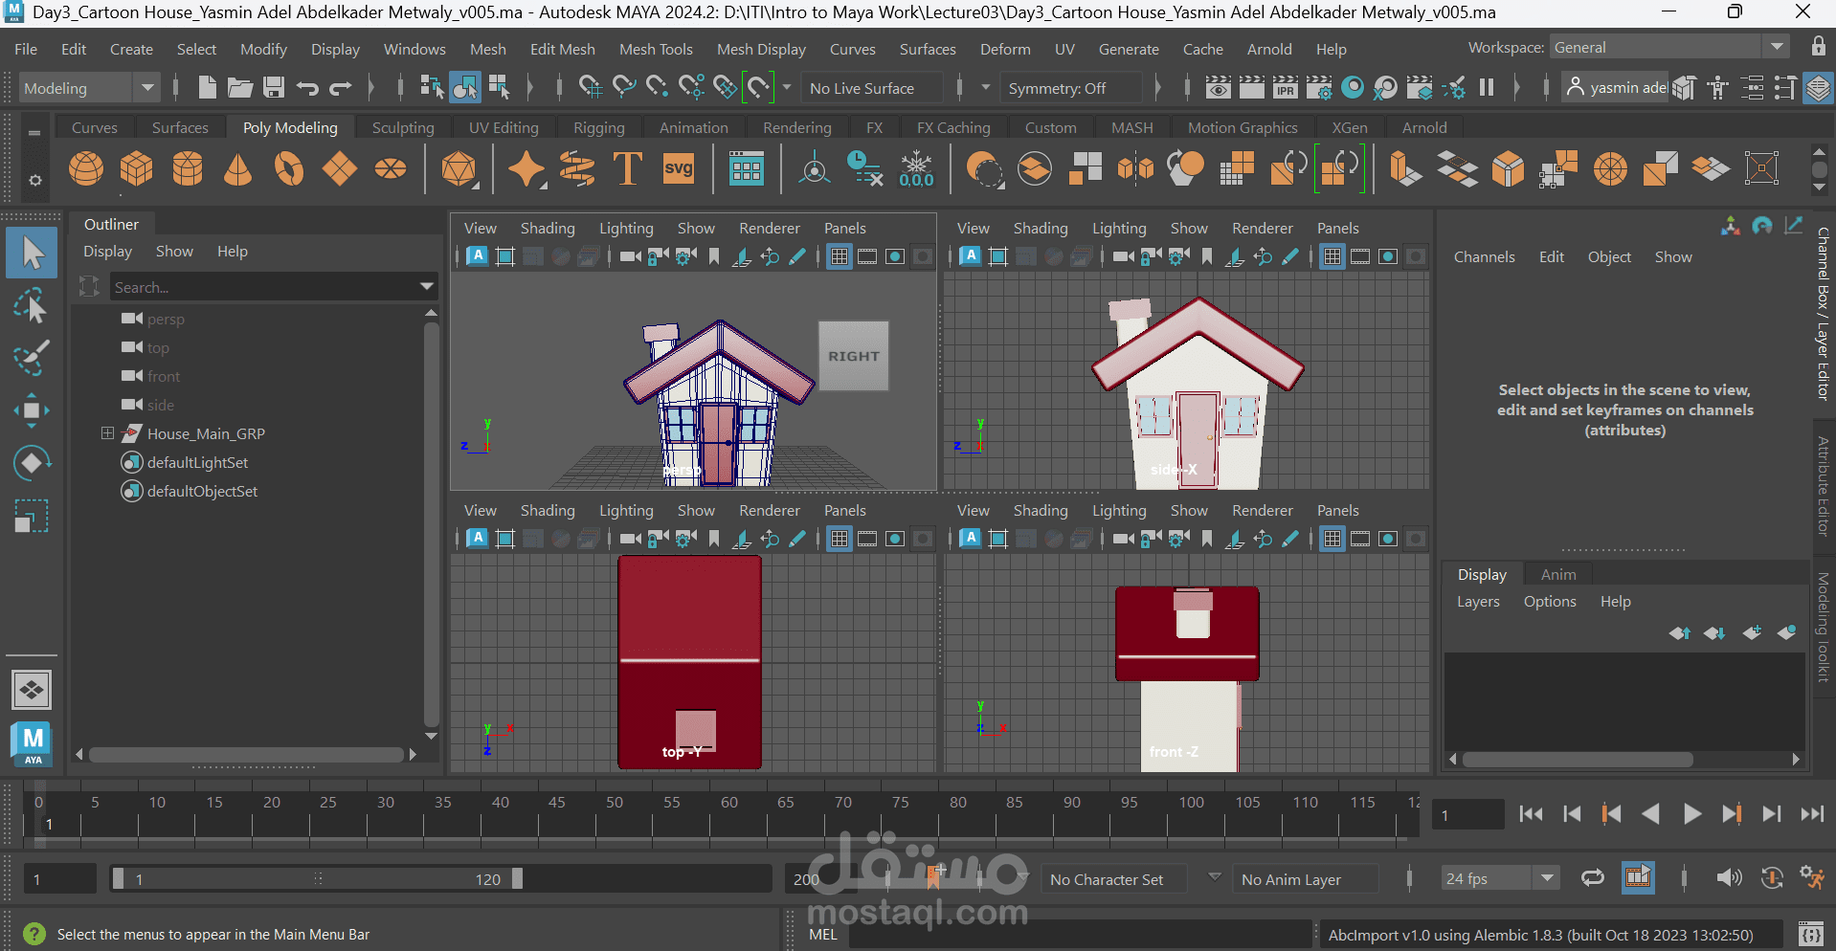Screen dimensions: 1836x951
Task: Click the RIGHT face of view cube
Action: point(854,356)
